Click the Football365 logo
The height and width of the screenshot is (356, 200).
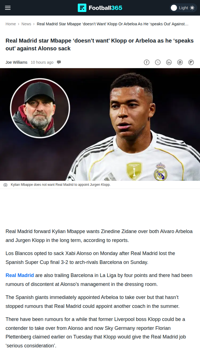pos(100,8)
